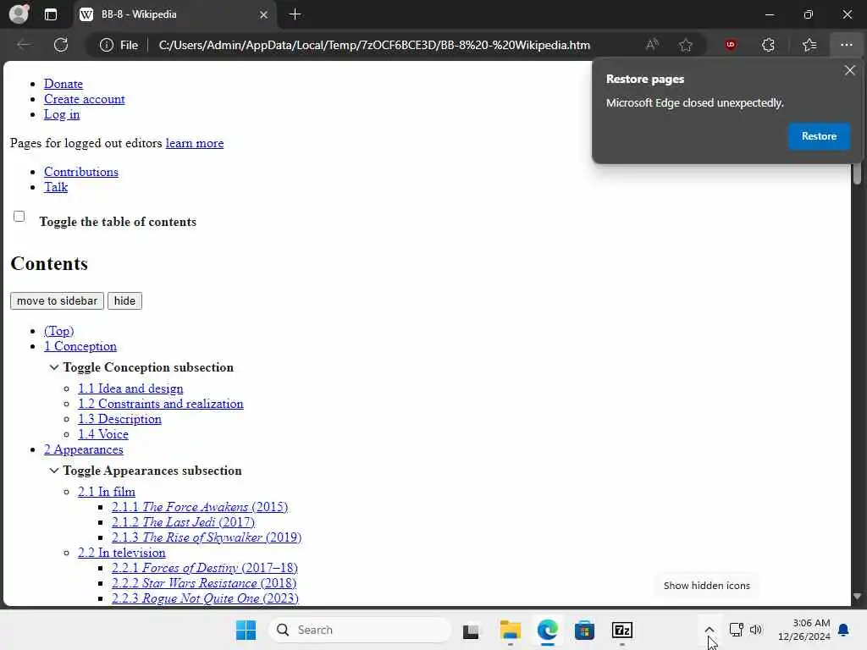Viewport: 867px width, 650px height.
Task: Collapse the Appearances subsection chevron
Action: point(54,471)
